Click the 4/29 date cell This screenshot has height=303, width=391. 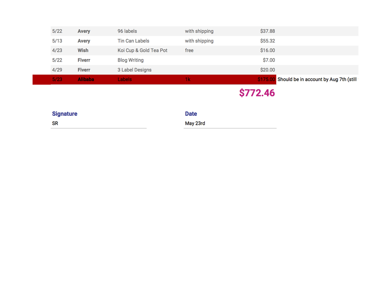[x=57, y=70]
